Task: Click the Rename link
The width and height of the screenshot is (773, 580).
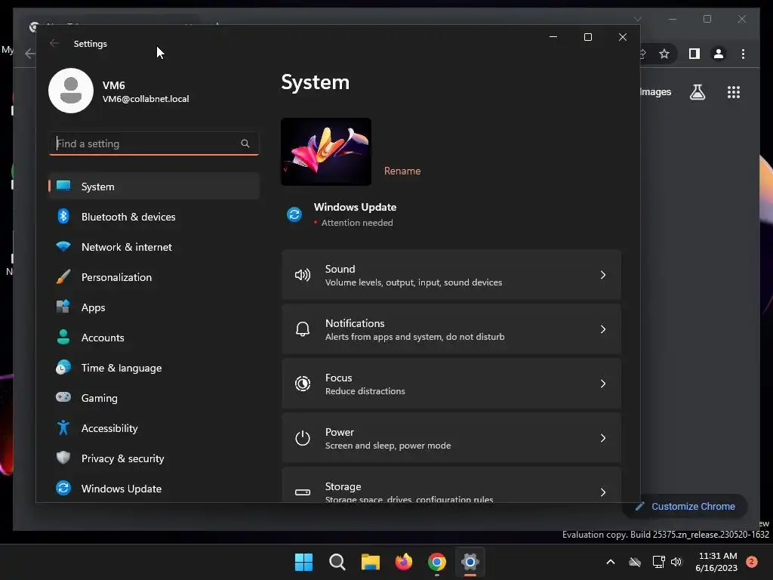Action: click(x=402, y=171)
